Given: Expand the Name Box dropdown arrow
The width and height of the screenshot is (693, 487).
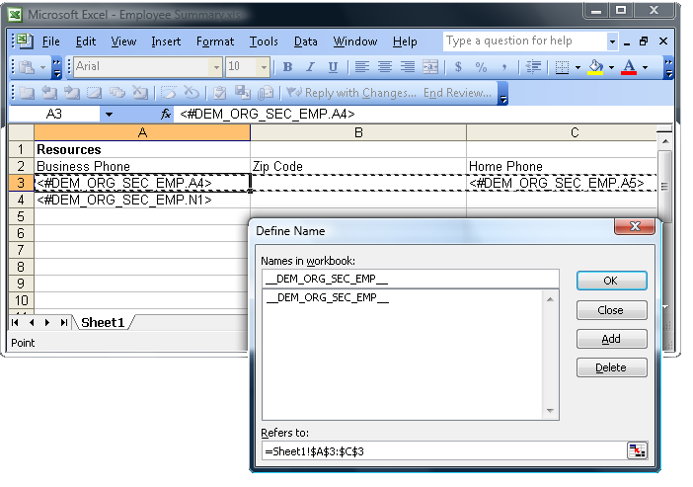Looking at the screenshot, I should click(x=109, y=115).
